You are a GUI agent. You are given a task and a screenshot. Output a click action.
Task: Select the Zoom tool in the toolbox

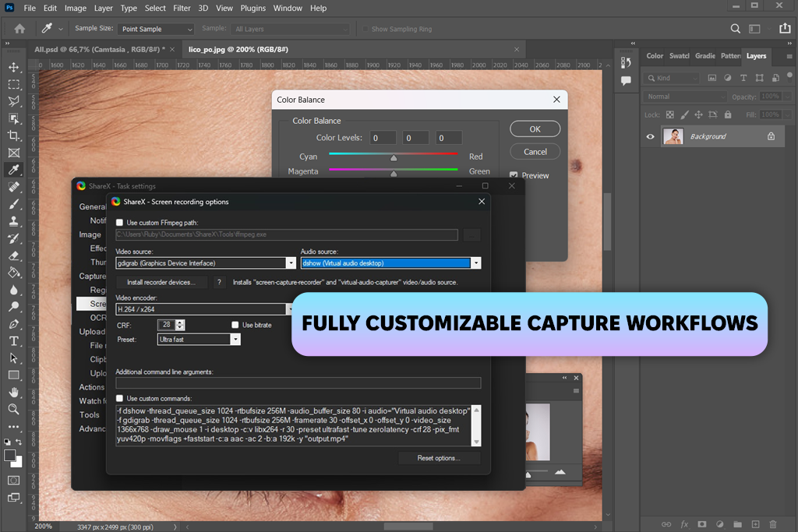pos(14,410)
